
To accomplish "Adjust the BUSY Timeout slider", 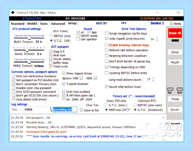I will 29,37.
